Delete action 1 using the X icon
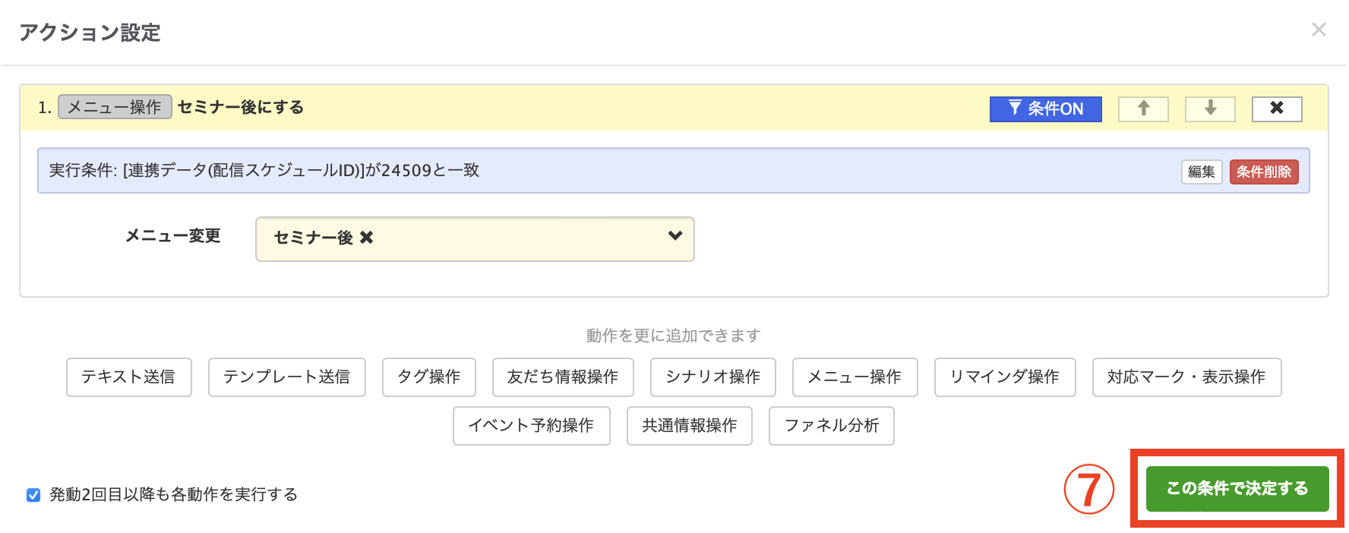Screen dimensions: 1349x533 [1277, 109]
